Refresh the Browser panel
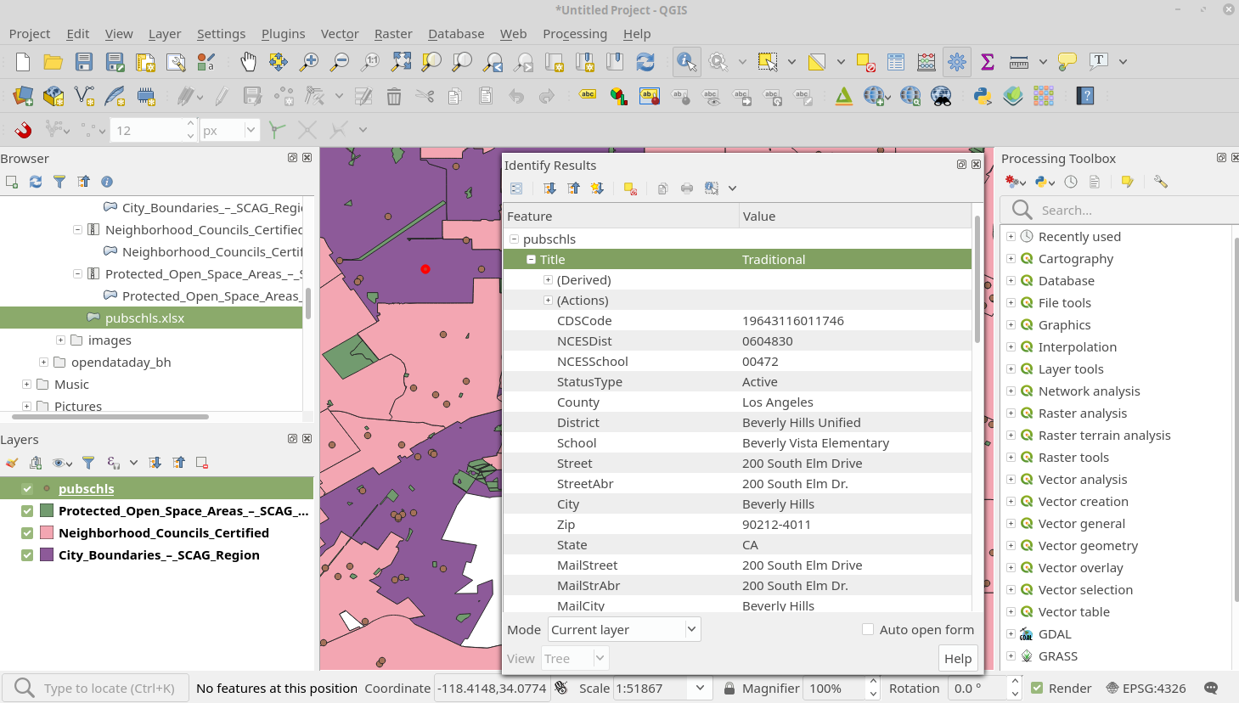Screen dimensions: 1239x703 (x=36, y=182)
